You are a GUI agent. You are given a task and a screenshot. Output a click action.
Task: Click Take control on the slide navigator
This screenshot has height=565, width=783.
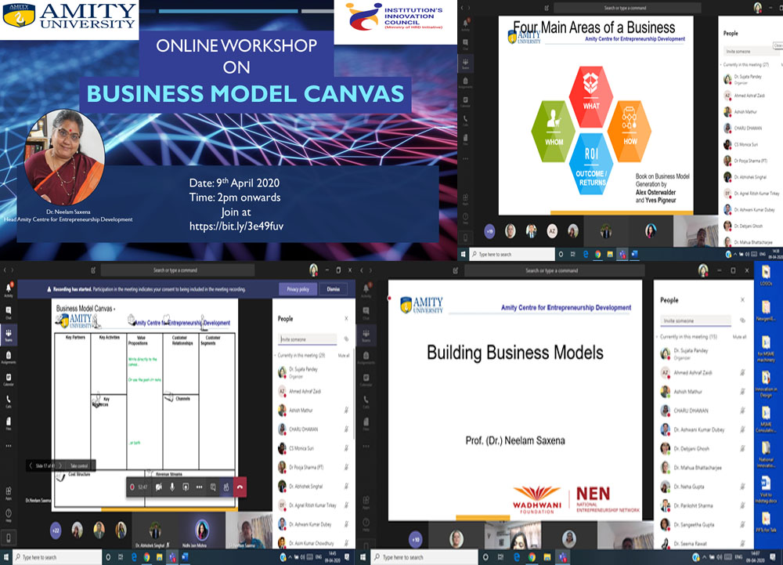click(x=79, y=465)
